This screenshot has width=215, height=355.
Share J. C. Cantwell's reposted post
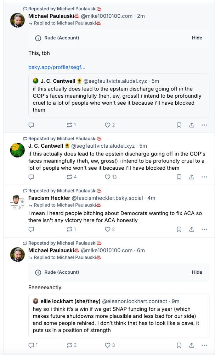click(x=192, y=177)
